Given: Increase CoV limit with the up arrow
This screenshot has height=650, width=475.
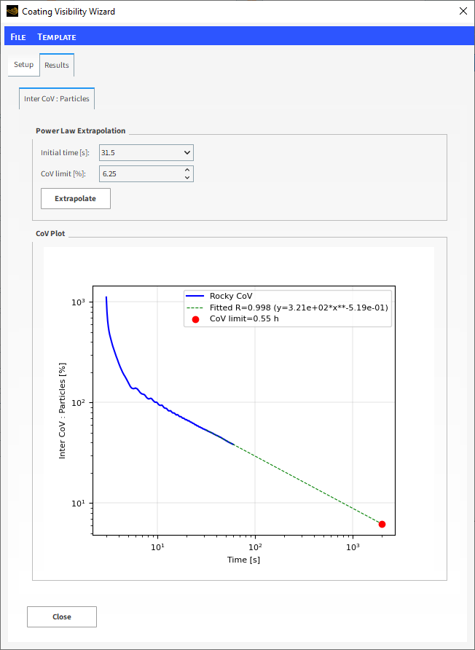Looking at the screenshot, I should [x=187, y=171].
